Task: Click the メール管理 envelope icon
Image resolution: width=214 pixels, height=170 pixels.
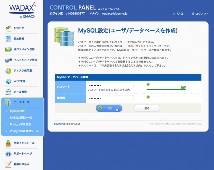Action: click(9, 92)
